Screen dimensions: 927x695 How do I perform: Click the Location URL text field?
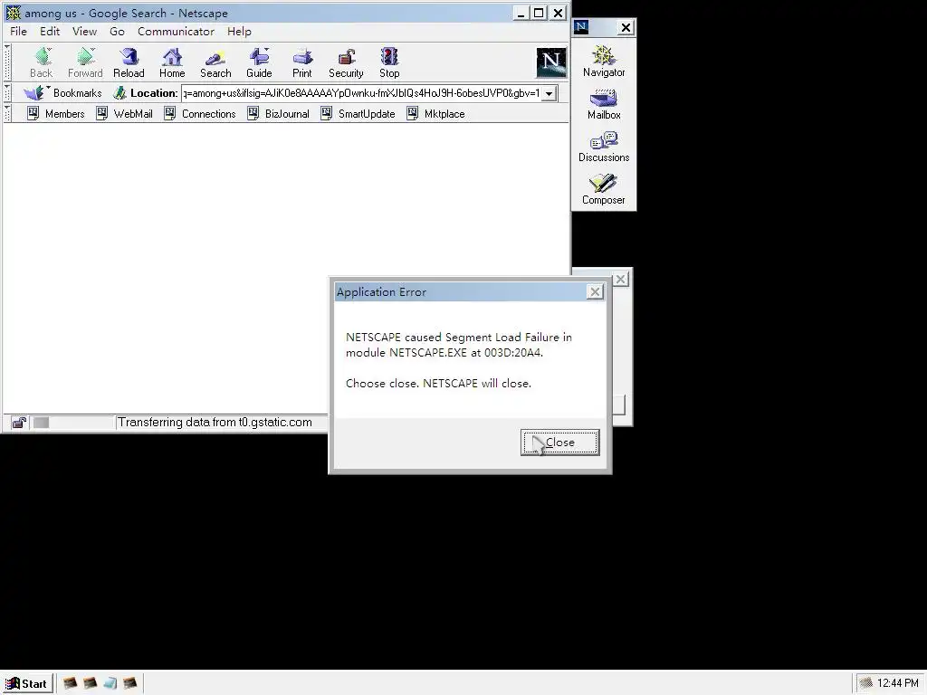pos(361,93)
